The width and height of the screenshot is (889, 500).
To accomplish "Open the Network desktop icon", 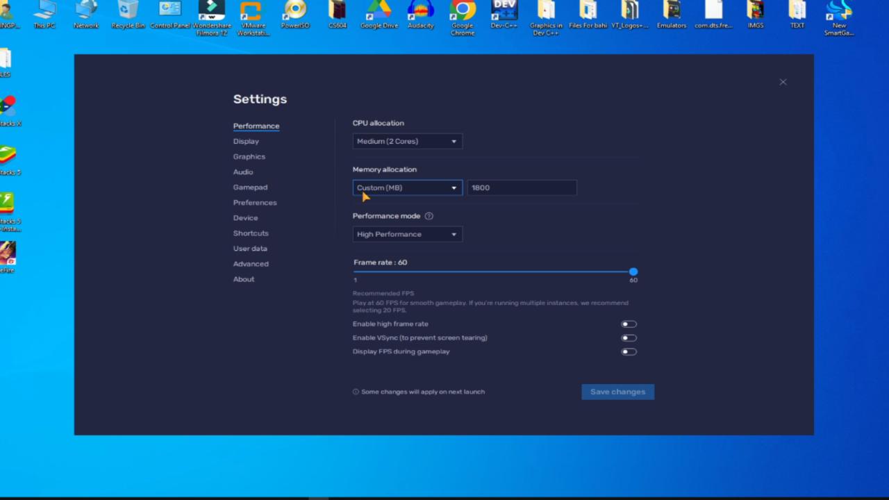I will tap(86, 14).
